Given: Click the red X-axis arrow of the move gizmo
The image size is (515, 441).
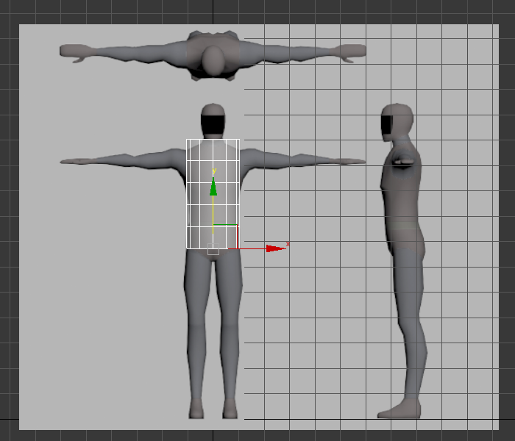Looking at the screenshot, I should [x=276, y=248].
